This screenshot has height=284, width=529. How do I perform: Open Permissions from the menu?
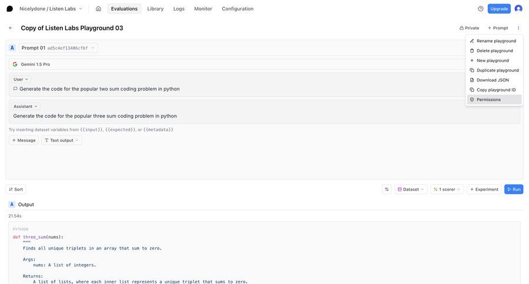click(494, 99)
